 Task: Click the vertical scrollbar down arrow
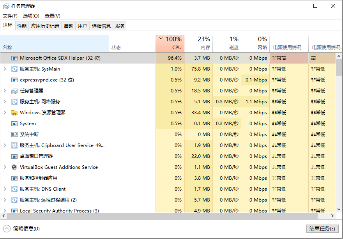pyautogui.click(x=339, y=209)
